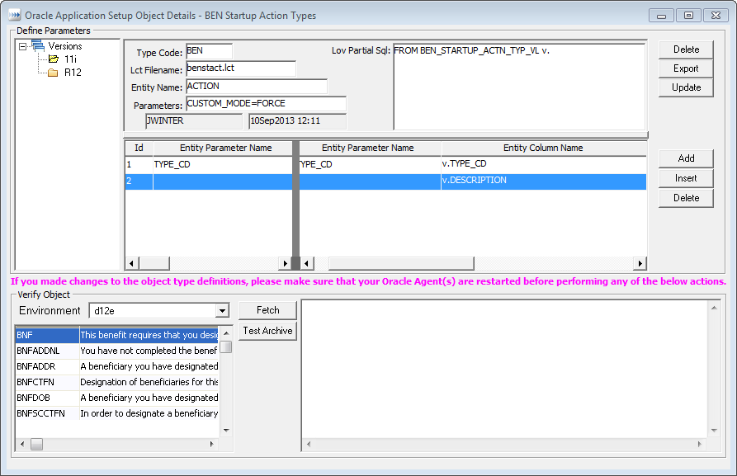
Task: Edit the Entity Name field
Action: (x=257, y=87)
